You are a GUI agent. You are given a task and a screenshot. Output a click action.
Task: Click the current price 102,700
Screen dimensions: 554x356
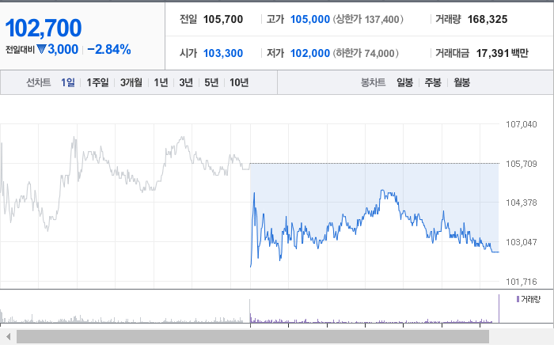(x=44, y=28)
